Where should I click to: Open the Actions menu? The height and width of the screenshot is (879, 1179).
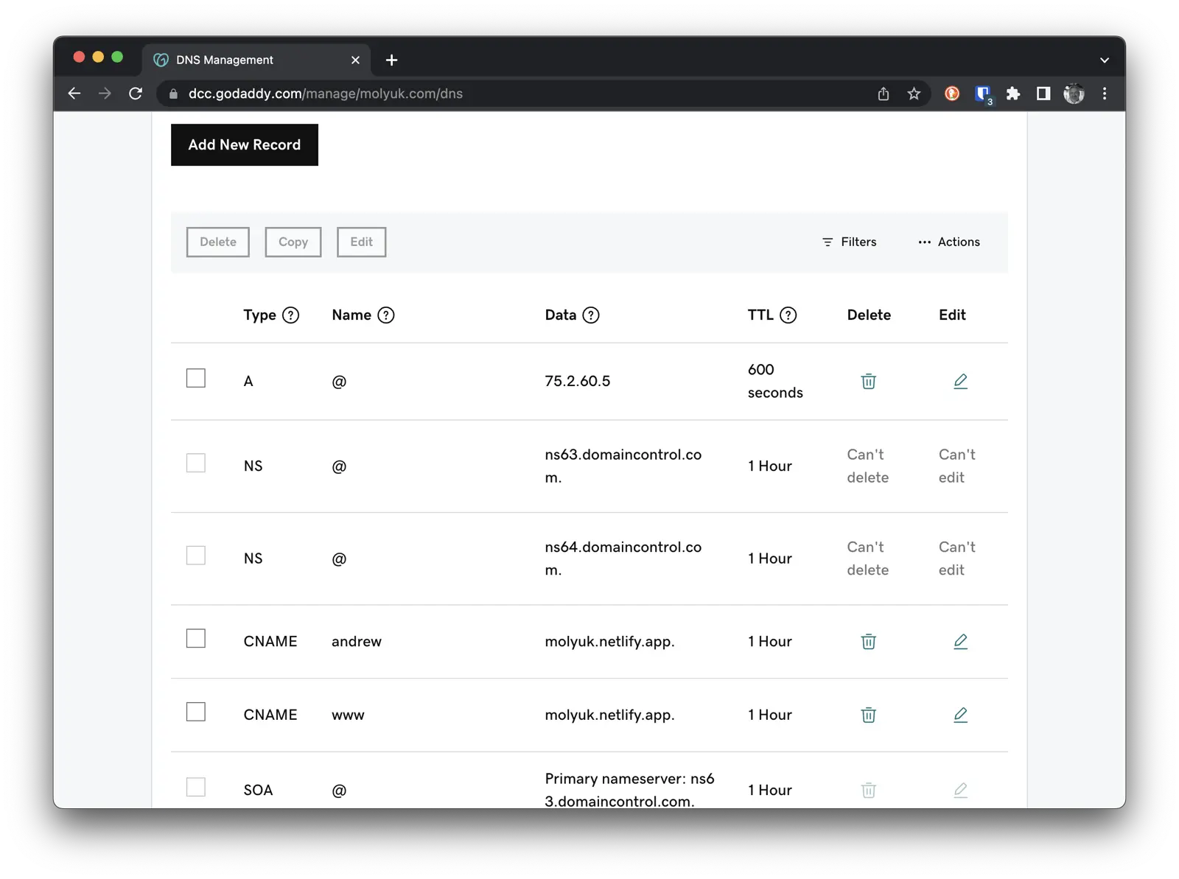949,242
